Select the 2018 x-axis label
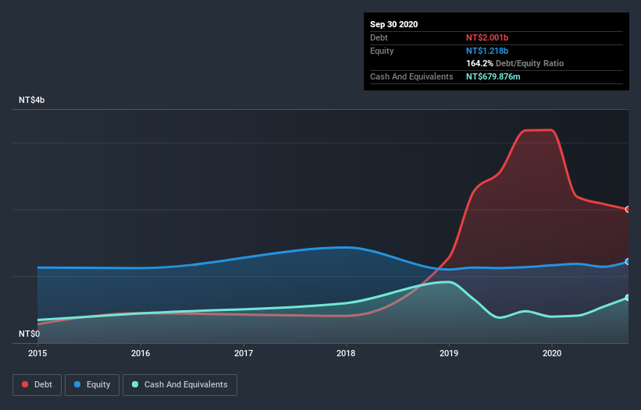 tap(346, 353)
